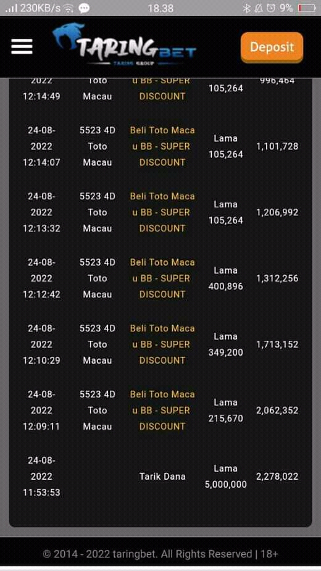
Task: Tap the taringbet copyright footer text
Action: point(160,554)
